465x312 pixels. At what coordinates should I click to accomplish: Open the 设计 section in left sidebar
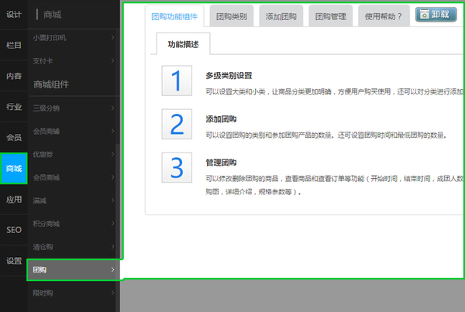[14, 15]
